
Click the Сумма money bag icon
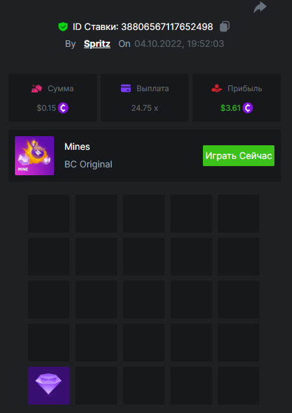[x=36, y=89]
